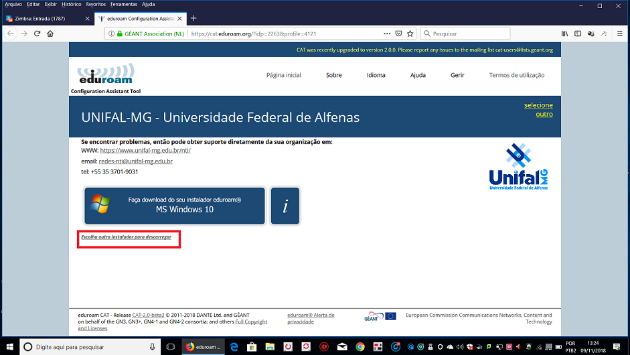The height and width of the screenshot is (355, 630).
Task: Click the POR PTB2 language indicator
Action: (570, 346)
